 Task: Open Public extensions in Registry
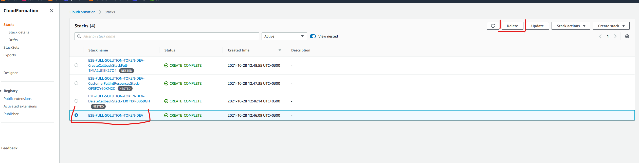point(17,99)
